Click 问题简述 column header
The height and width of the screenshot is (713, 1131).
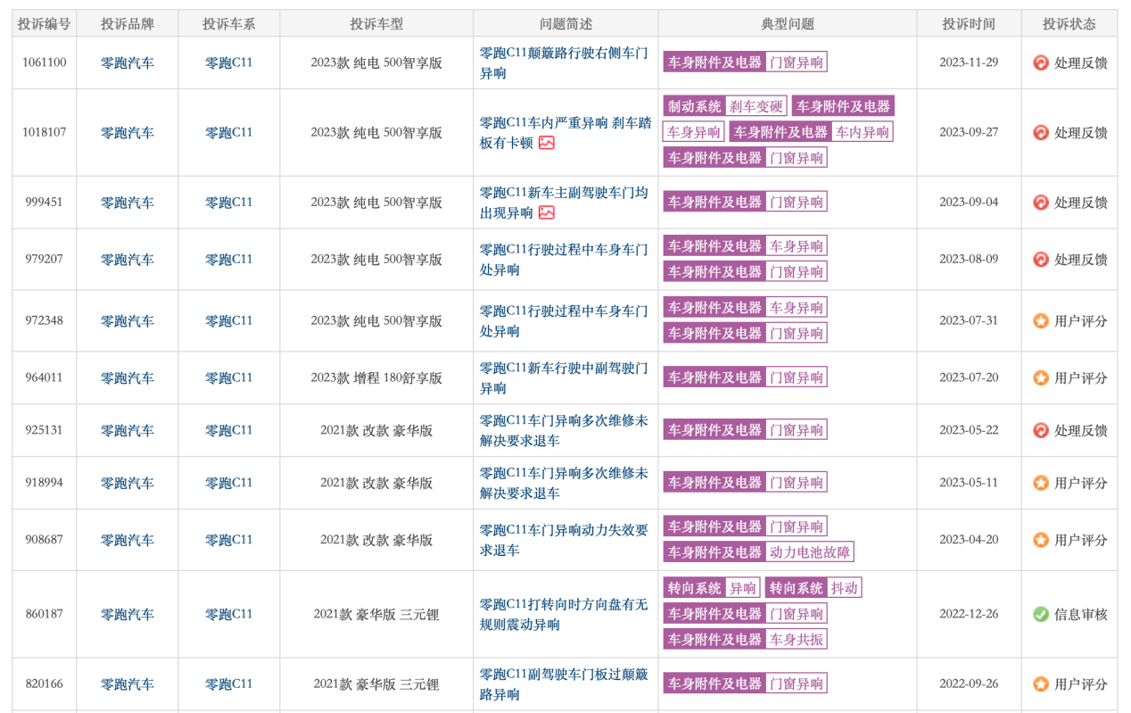[565, 24]
